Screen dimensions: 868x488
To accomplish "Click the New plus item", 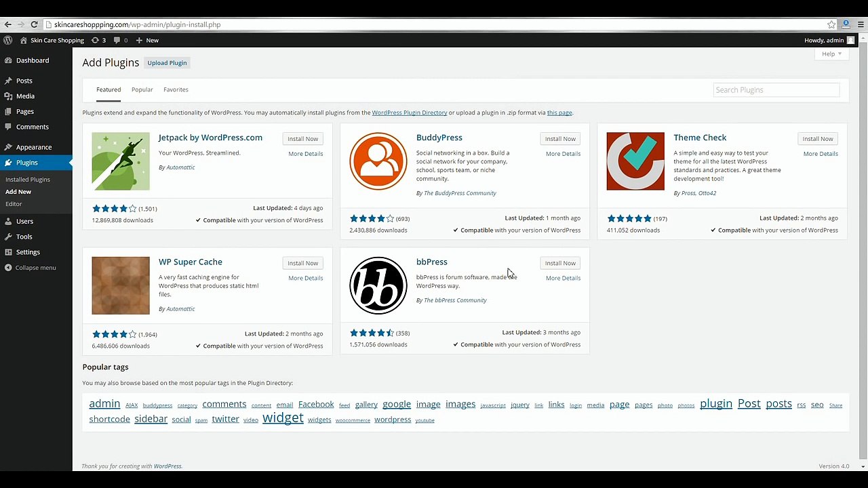I will pyautogui.click(x=146, y=40).
